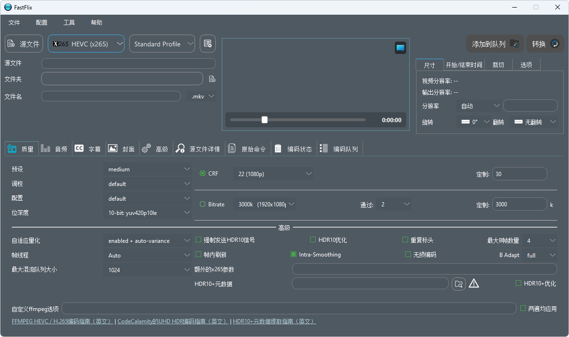
Task: Click the folder browse icon next to 文件夹
Action: (x=212, y=79)
